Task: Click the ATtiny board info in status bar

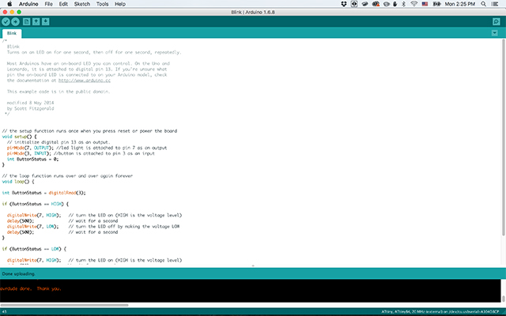Action: tap(440, 312)
